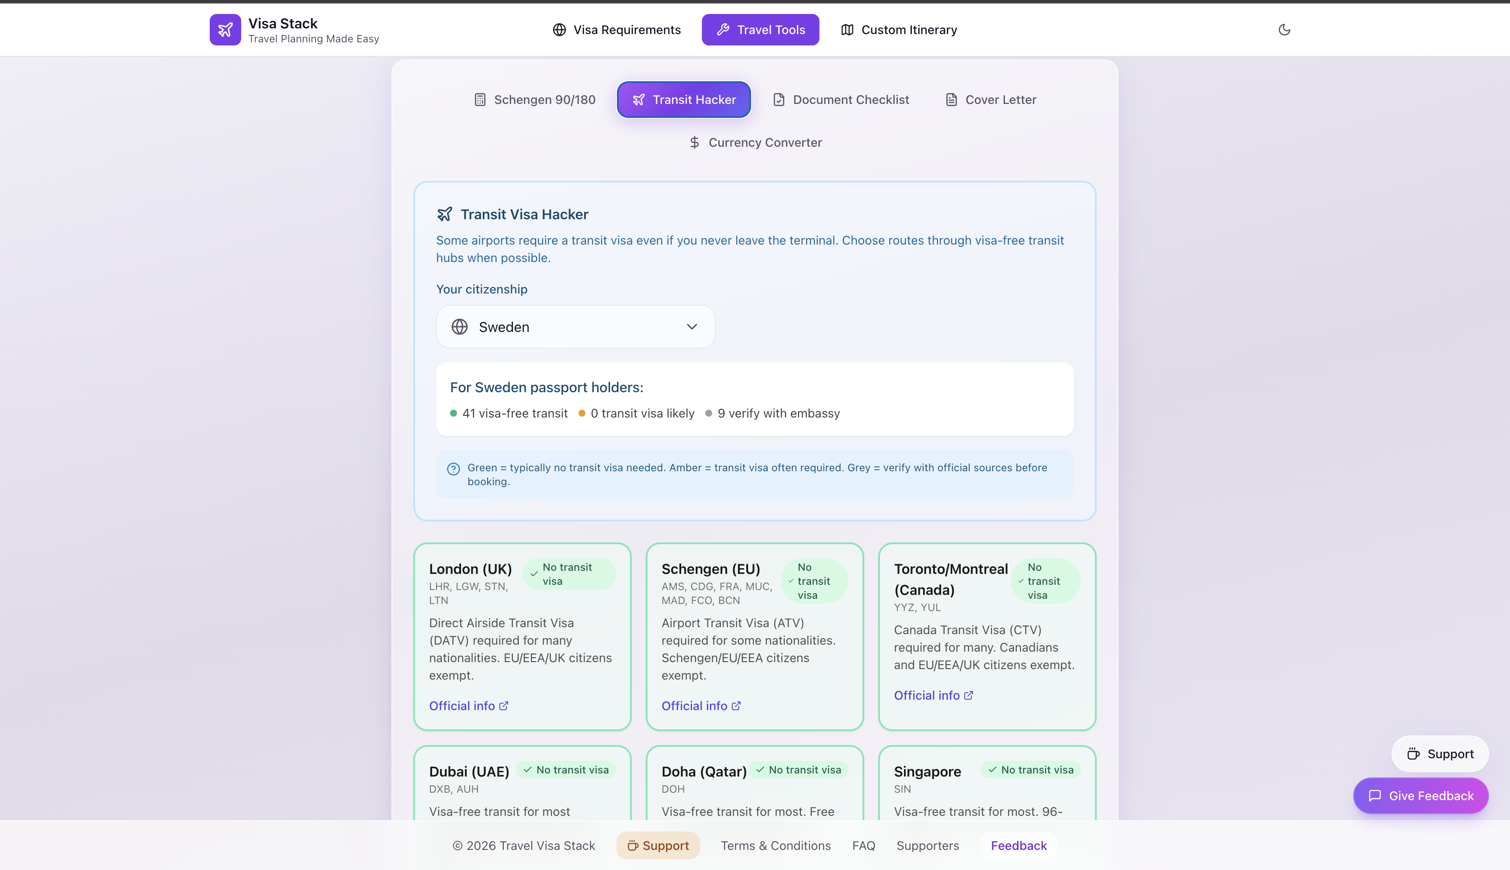
Task: Click the file-check icon on the Document Checklist tab
Action: pos(778,100)
